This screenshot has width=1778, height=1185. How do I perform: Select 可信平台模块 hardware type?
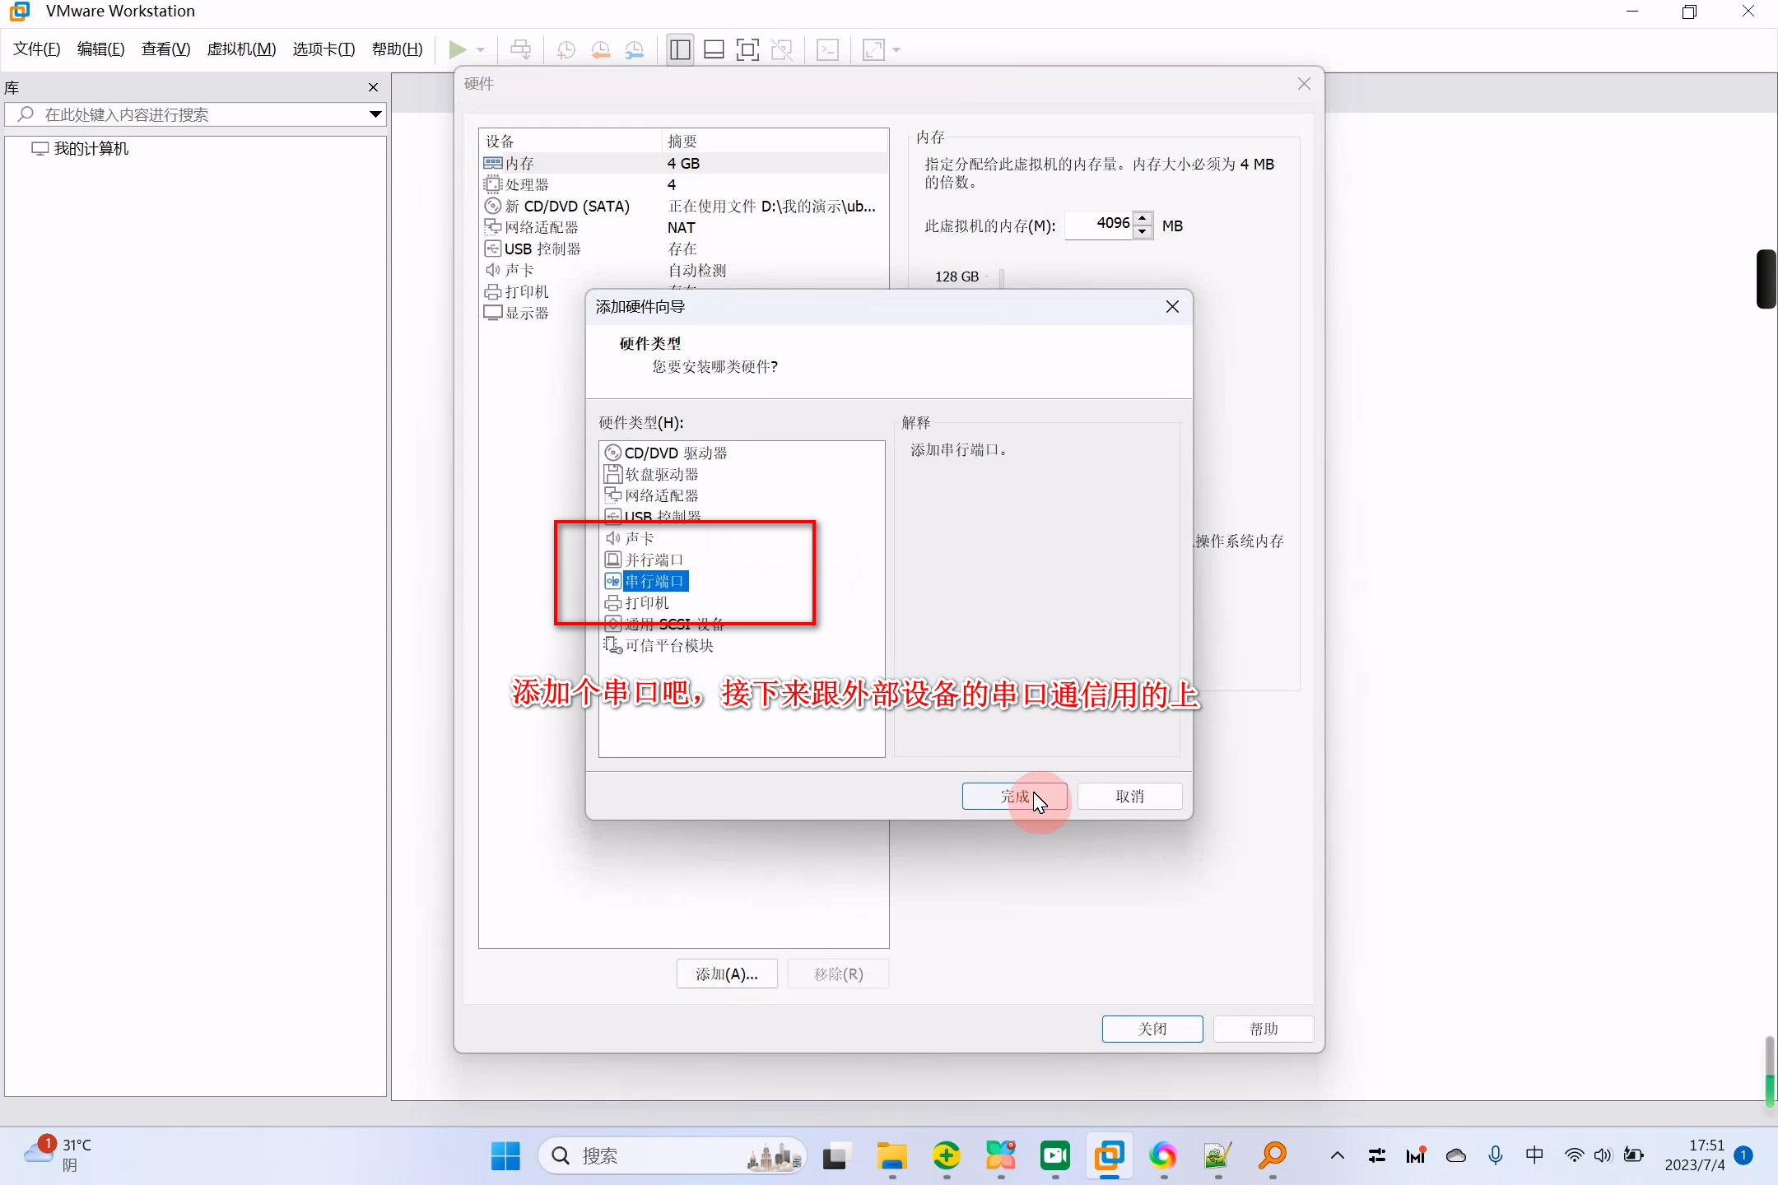click(659, 645)
